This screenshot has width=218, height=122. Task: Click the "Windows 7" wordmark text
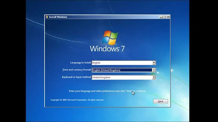point(107,49)
